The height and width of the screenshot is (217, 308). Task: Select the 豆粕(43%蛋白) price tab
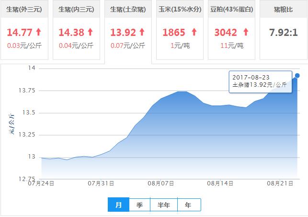tap(231, 30)
